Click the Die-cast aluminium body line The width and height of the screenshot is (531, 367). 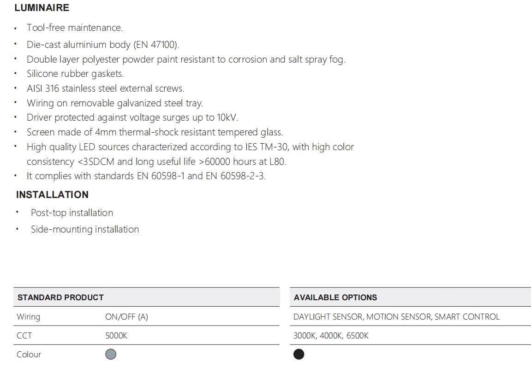[103, 45]
